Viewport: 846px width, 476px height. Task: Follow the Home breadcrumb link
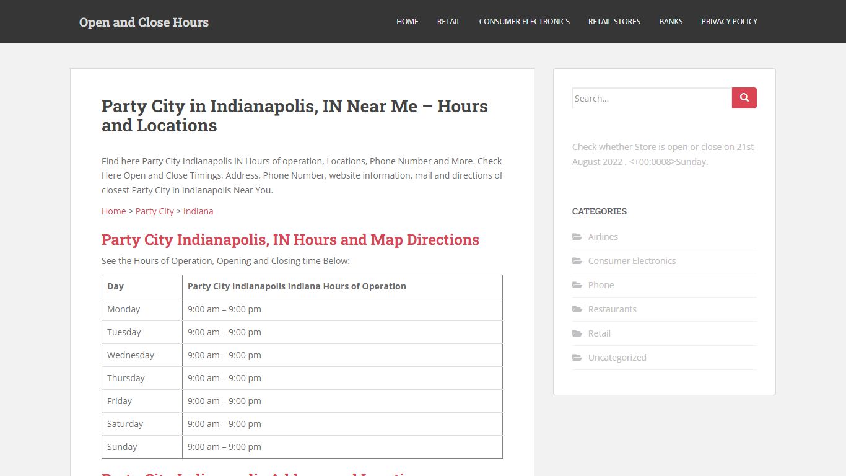[114, 211]
